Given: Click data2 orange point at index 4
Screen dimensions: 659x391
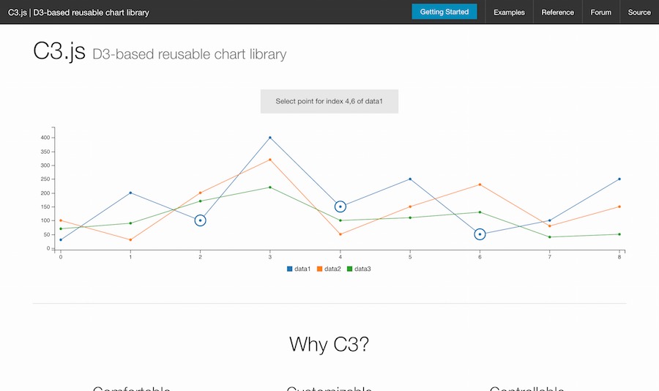Looking at the screenshot, I should 340,234.
